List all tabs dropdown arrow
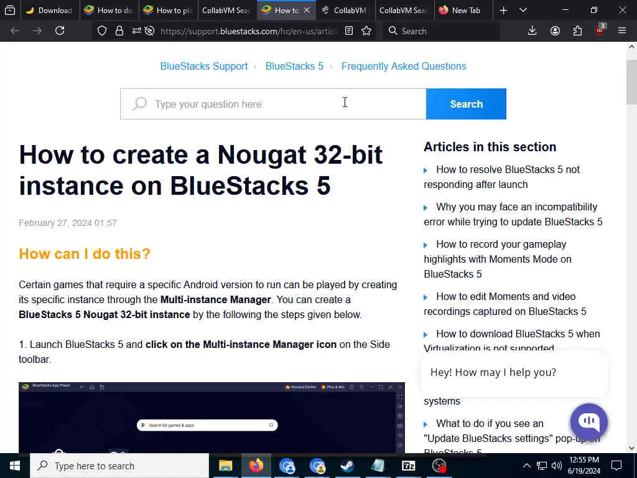Viewport: 637px width, 478px height. point(523,10)
